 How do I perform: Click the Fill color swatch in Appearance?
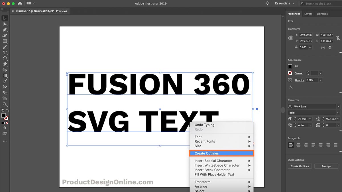click(290, 66)
